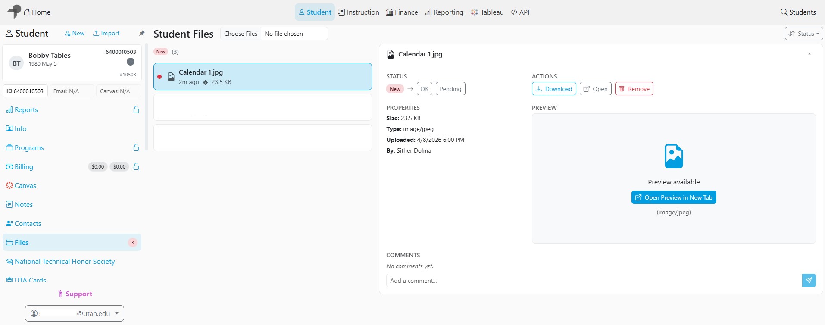The width and height of the screenshot is (825, 325).
Task: Click the Calendar 1.jpg file image icon
Action: click(171, 77)
